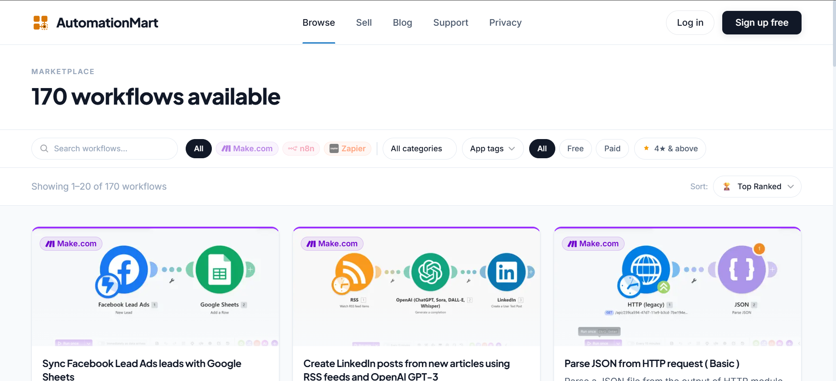This screenshot has width=836, height=381.
Task: Click the Top Ranked medal icon
Action: click(x=727, y=187)
